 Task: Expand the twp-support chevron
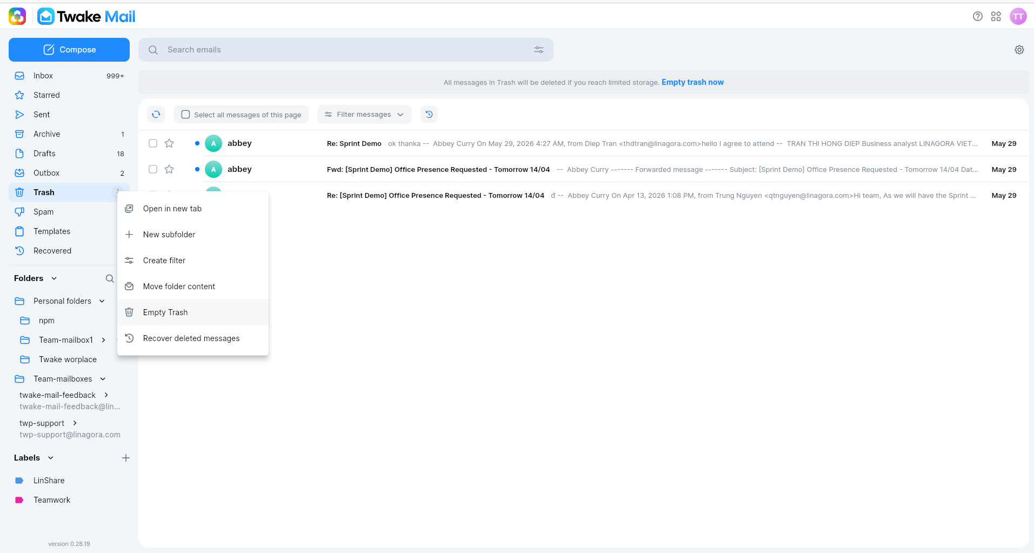75,423
